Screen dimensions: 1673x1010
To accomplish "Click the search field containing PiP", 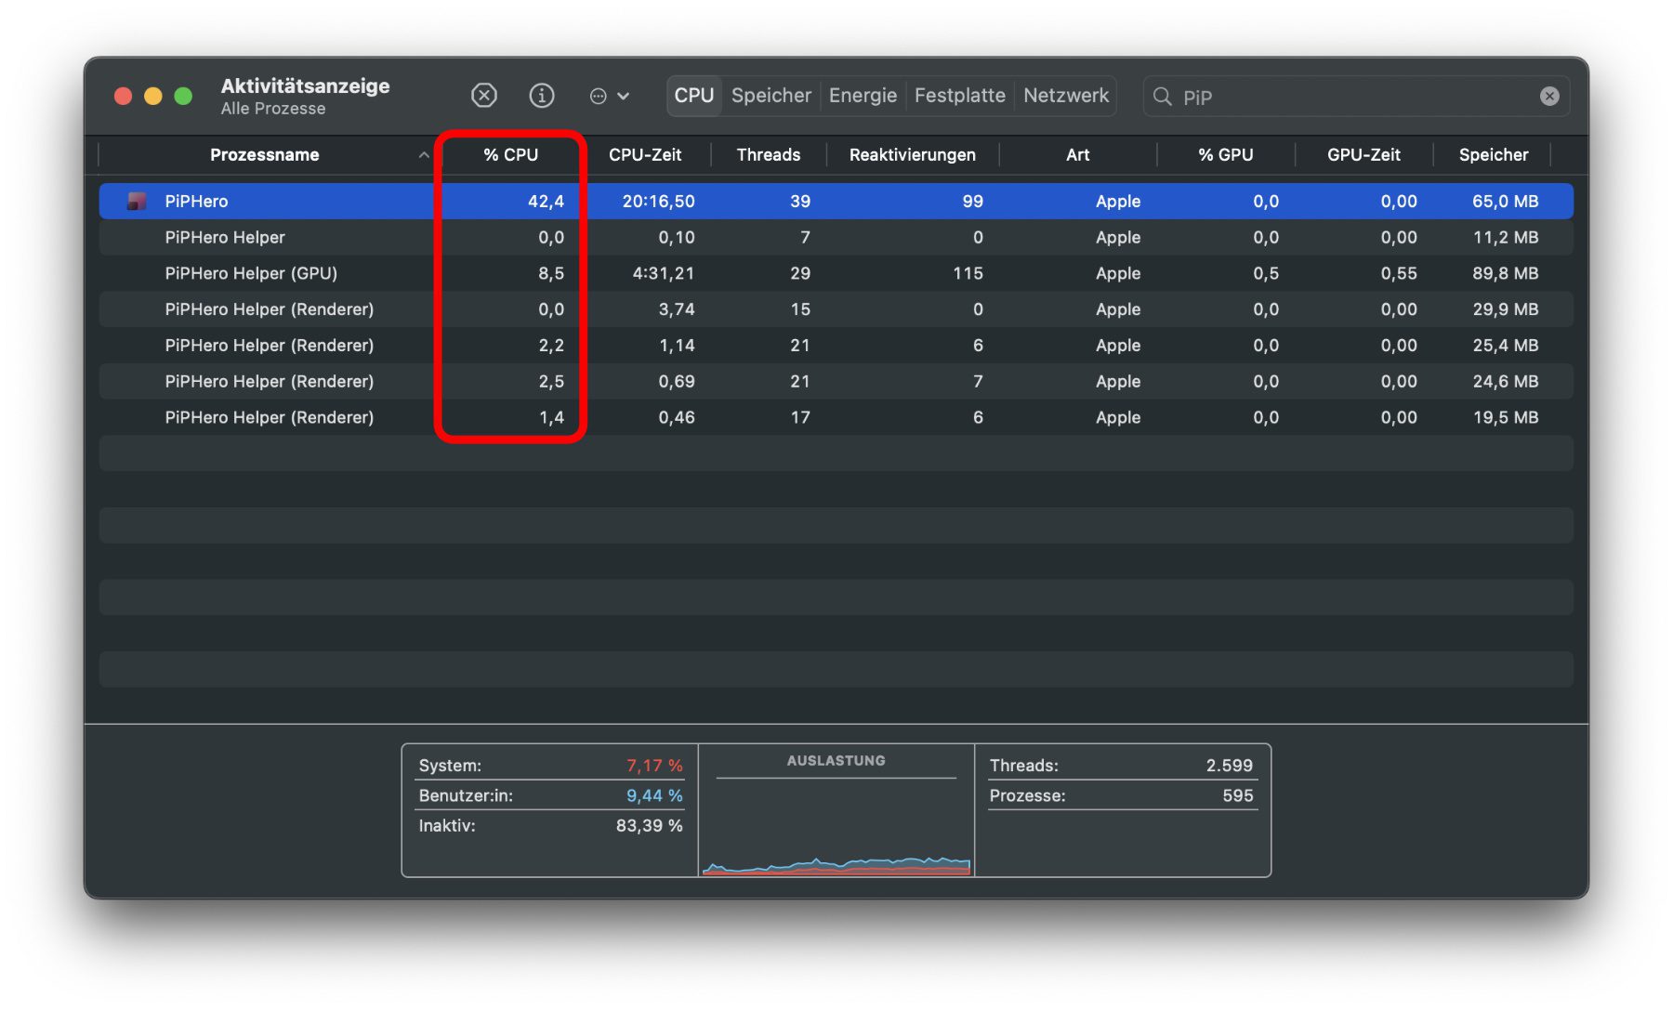I will 1348,97.
